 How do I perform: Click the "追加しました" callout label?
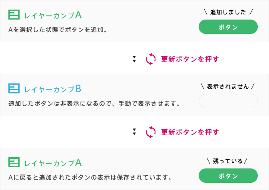click(228, 12)
